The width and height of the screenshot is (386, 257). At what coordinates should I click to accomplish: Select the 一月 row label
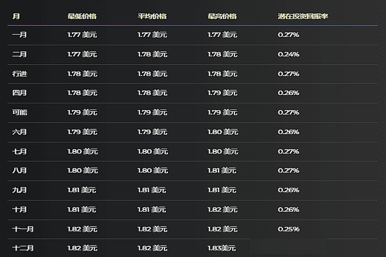click(x=19, y=35)
